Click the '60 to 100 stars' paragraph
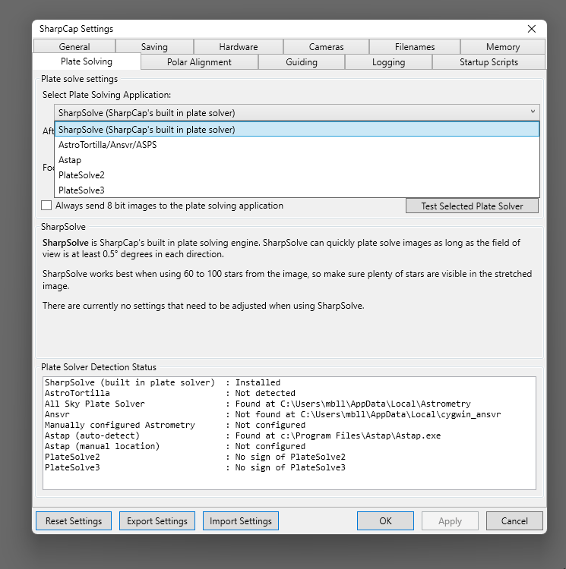This screenshot has width=566, height=569. click(x=287, y=279)
